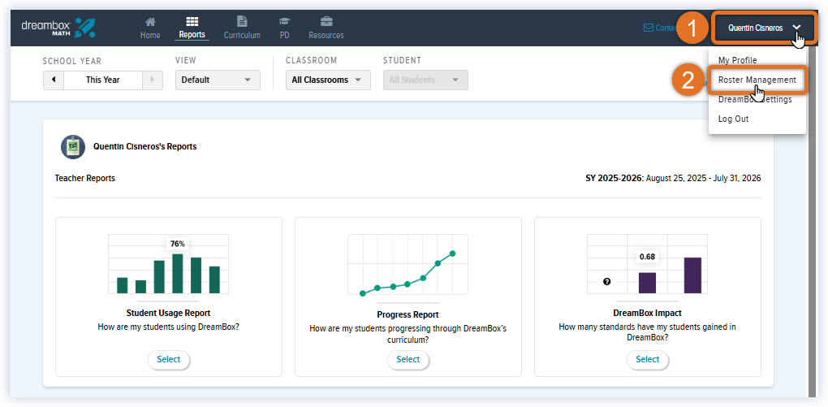828x407 pixels.
Task: Open the All Students dropdown
Action: point(425,80)
